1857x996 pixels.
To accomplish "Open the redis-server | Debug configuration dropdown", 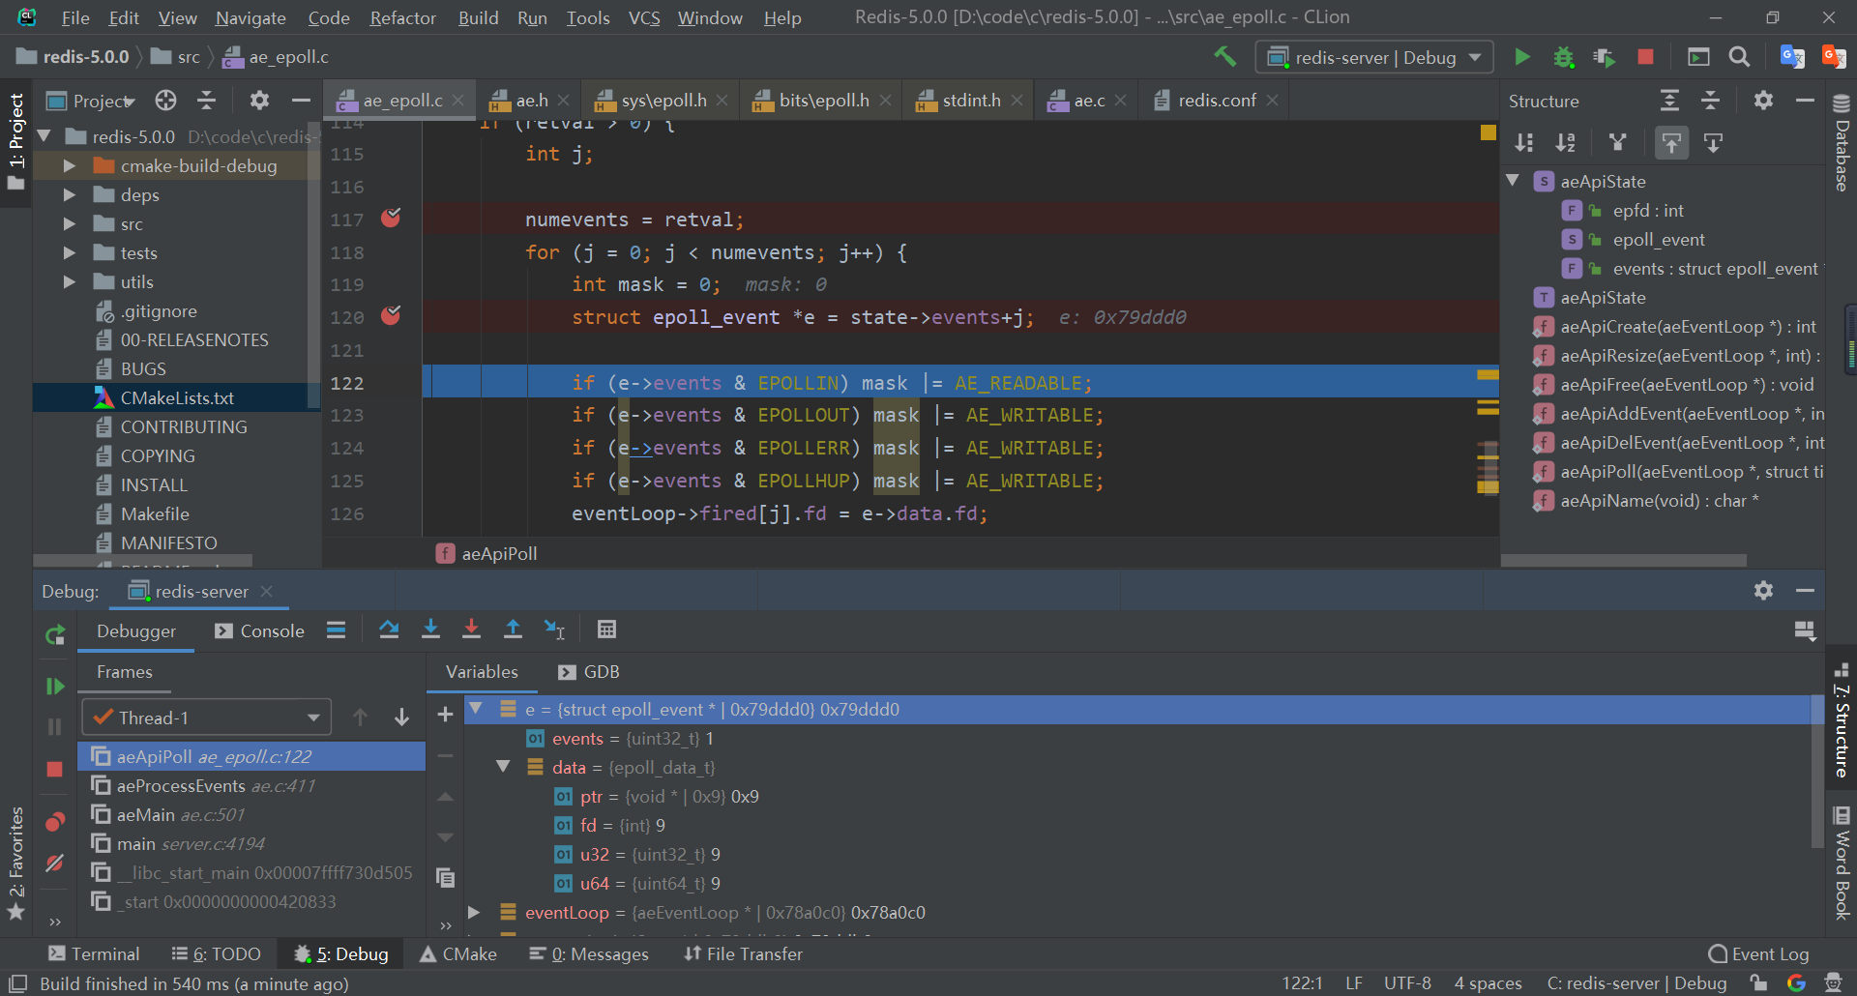I will click(1374, 57).
